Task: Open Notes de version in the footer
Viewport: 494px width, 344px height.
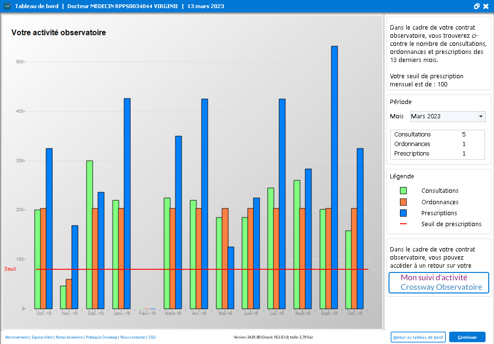Action: pos(69,337)
